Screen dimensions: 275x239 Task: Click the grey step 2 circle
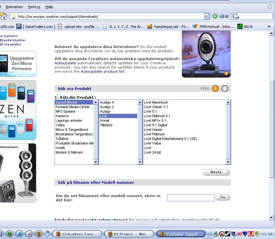tap(225, 88)
